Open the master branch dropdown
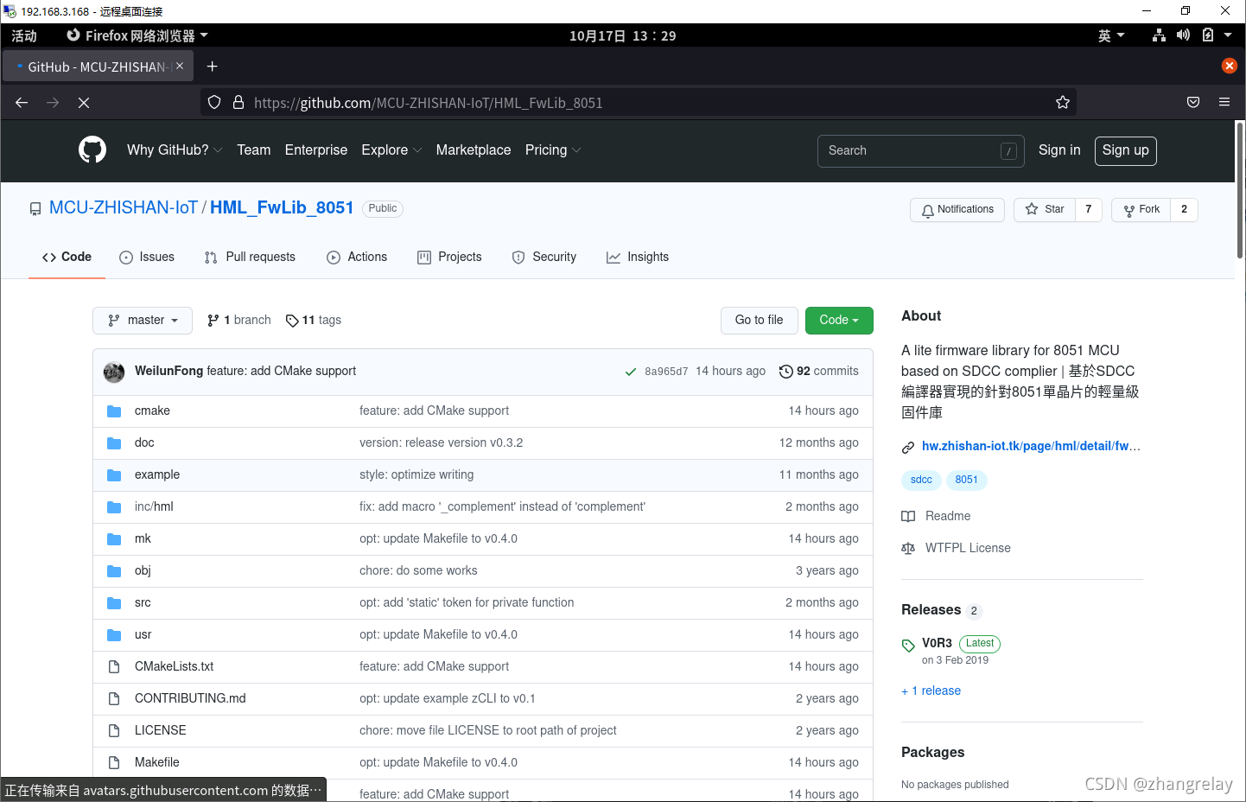1246x802 pixels. [143, 320]
